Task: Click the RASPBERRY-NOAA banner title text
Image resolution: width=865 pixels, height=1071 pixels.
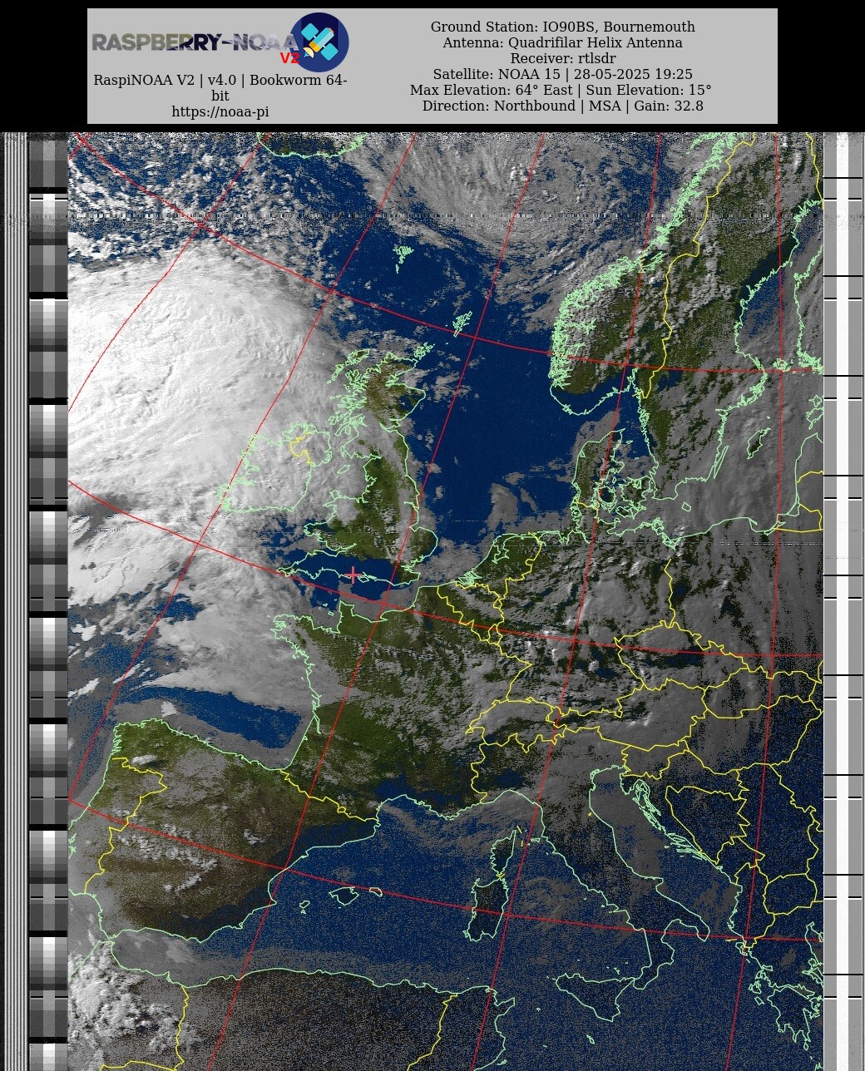Action: 194,42
